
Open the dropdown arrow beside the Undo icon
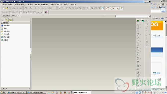[x=28, y=8]
